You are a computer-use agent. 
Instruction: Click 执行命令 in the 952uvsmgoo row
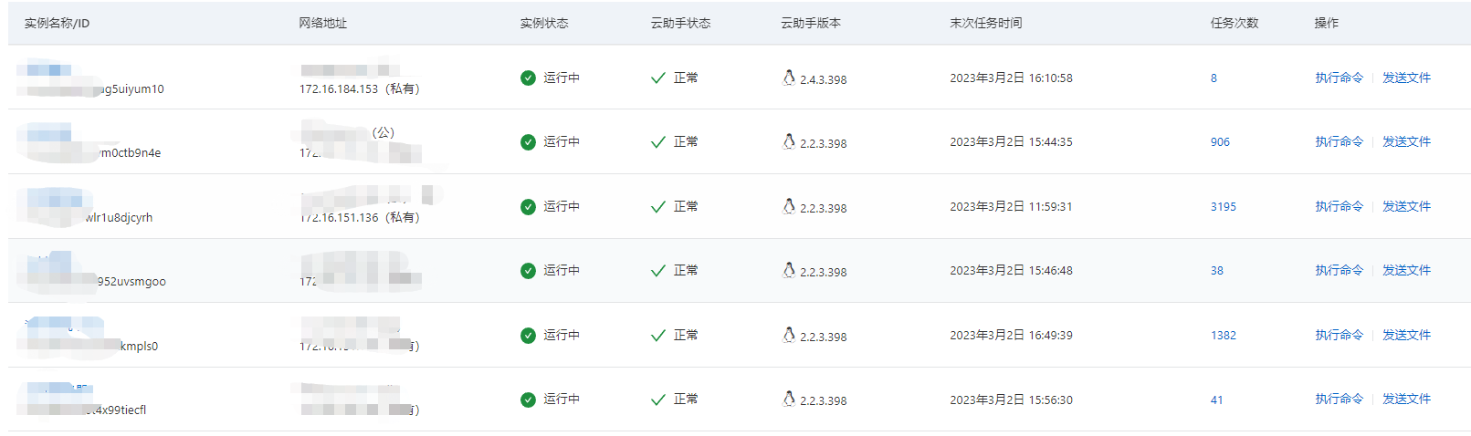point(1339,271)
